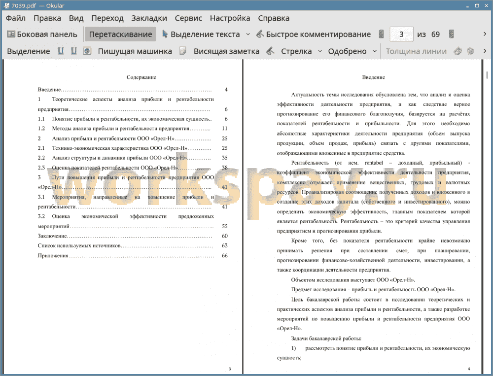Click the last annotation icon on the second toolbar

(470, 51)
